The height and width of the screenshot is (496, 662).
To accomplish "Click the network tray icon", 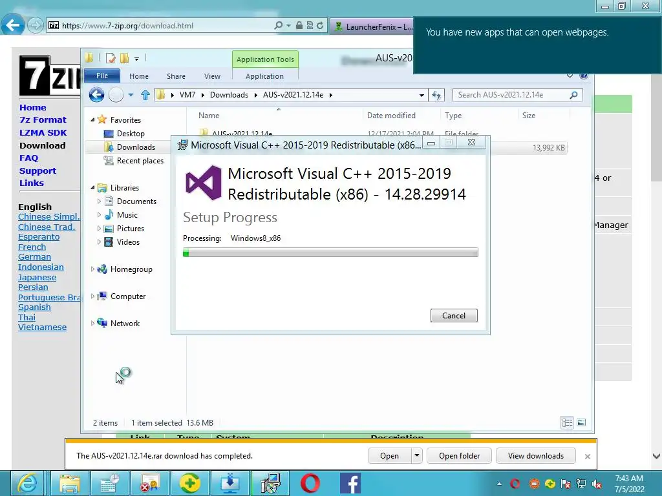I will 581,484.
